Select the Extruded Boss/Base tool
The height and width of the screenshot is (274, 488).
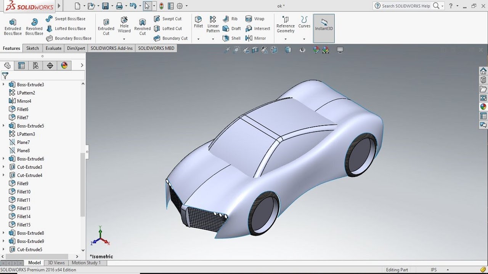tap(13, 27)
